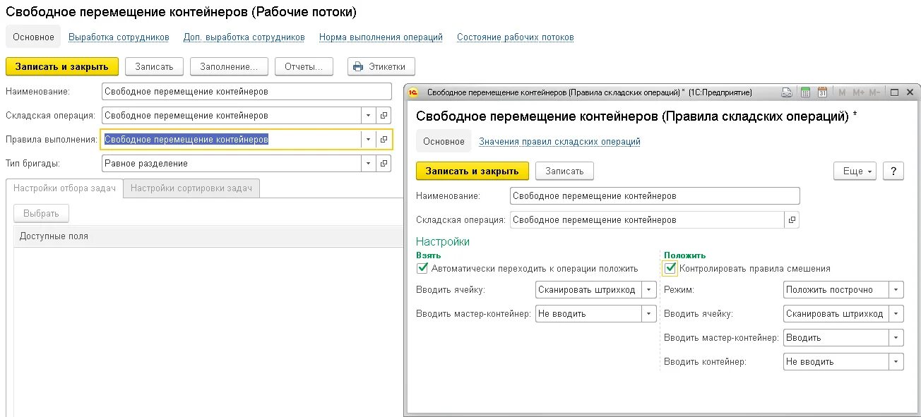Click the M+ memory icon
Viewport: 921px width, 417px height.
tap(858, 92)
